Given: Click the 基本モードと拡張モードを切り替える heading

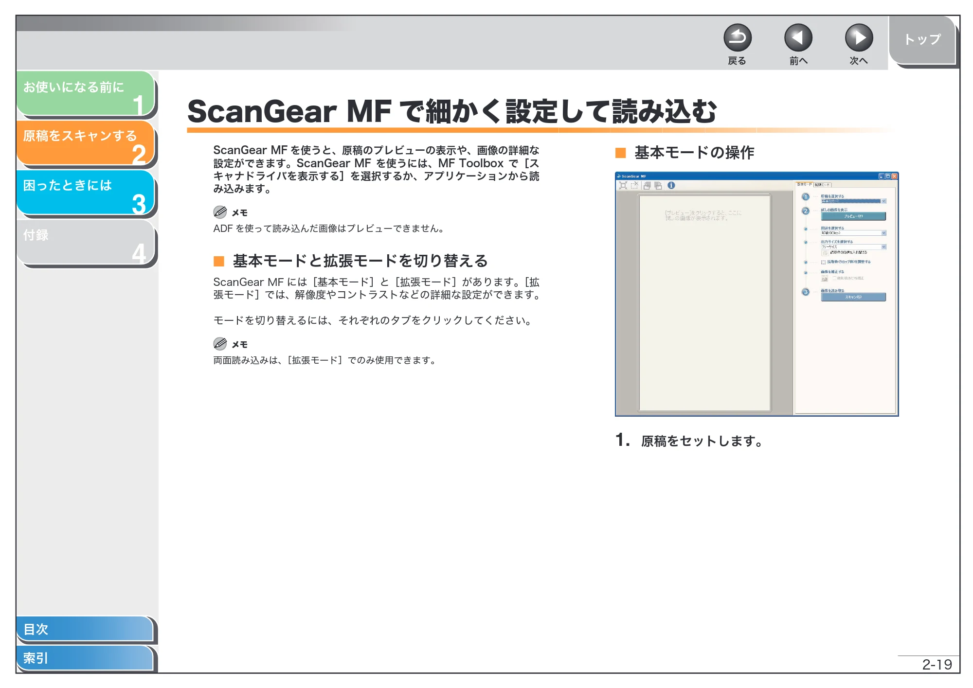Looking at the screenshot, I should [x=360, y=261].
